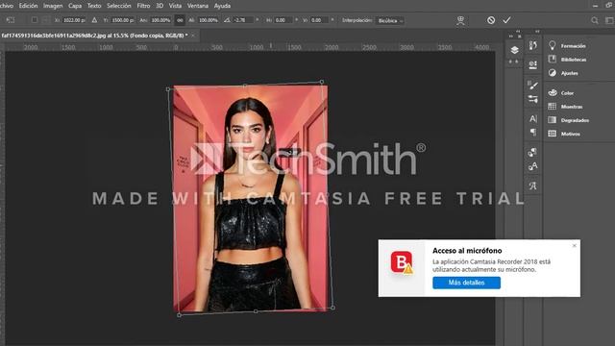
Task: Open the Brushes panel icon
Action: [532, 85]
